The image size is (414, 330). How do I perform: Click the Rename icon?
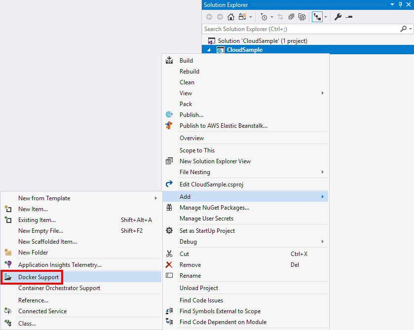click(x=169, y=275)
